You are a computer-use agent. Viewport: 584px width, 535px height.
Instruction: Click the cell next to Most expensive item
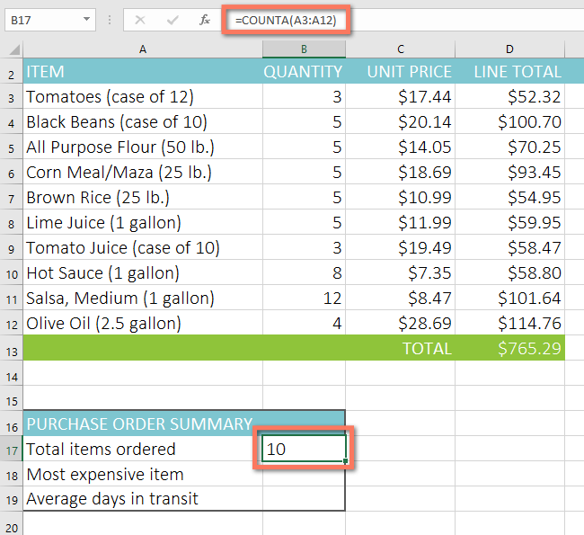click(x=304, y=474)
